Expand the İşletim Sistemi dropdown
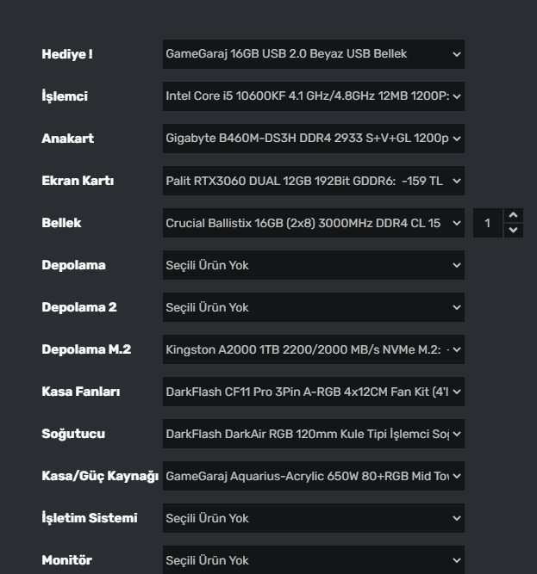Image resolution: width=537 pixels, height=574 pixels. (x=313, y=518)
